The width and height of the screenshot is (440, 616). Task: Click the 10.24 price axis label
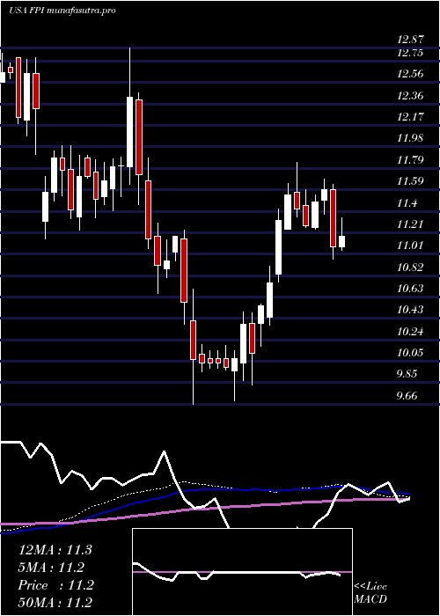(411, 332)
